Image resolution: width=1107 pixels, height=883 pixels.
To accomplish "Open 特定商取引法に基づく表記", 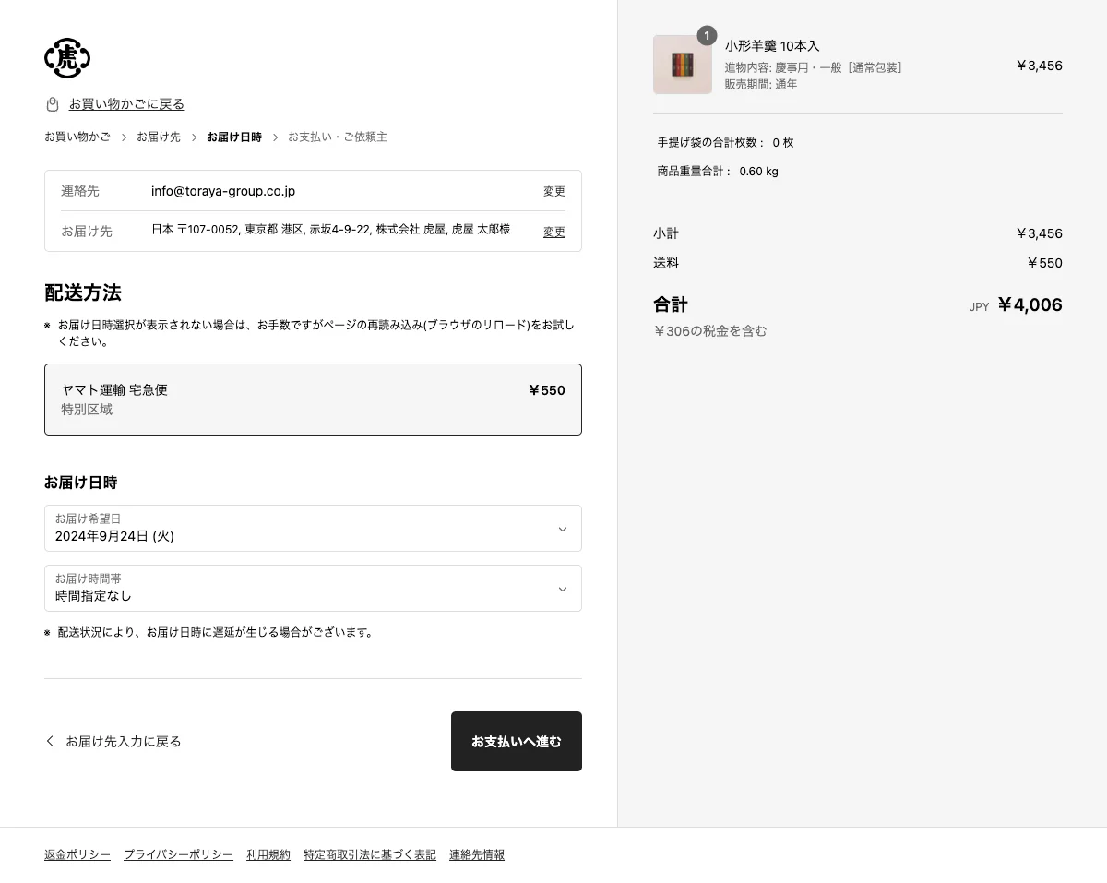I will point(369,854).
